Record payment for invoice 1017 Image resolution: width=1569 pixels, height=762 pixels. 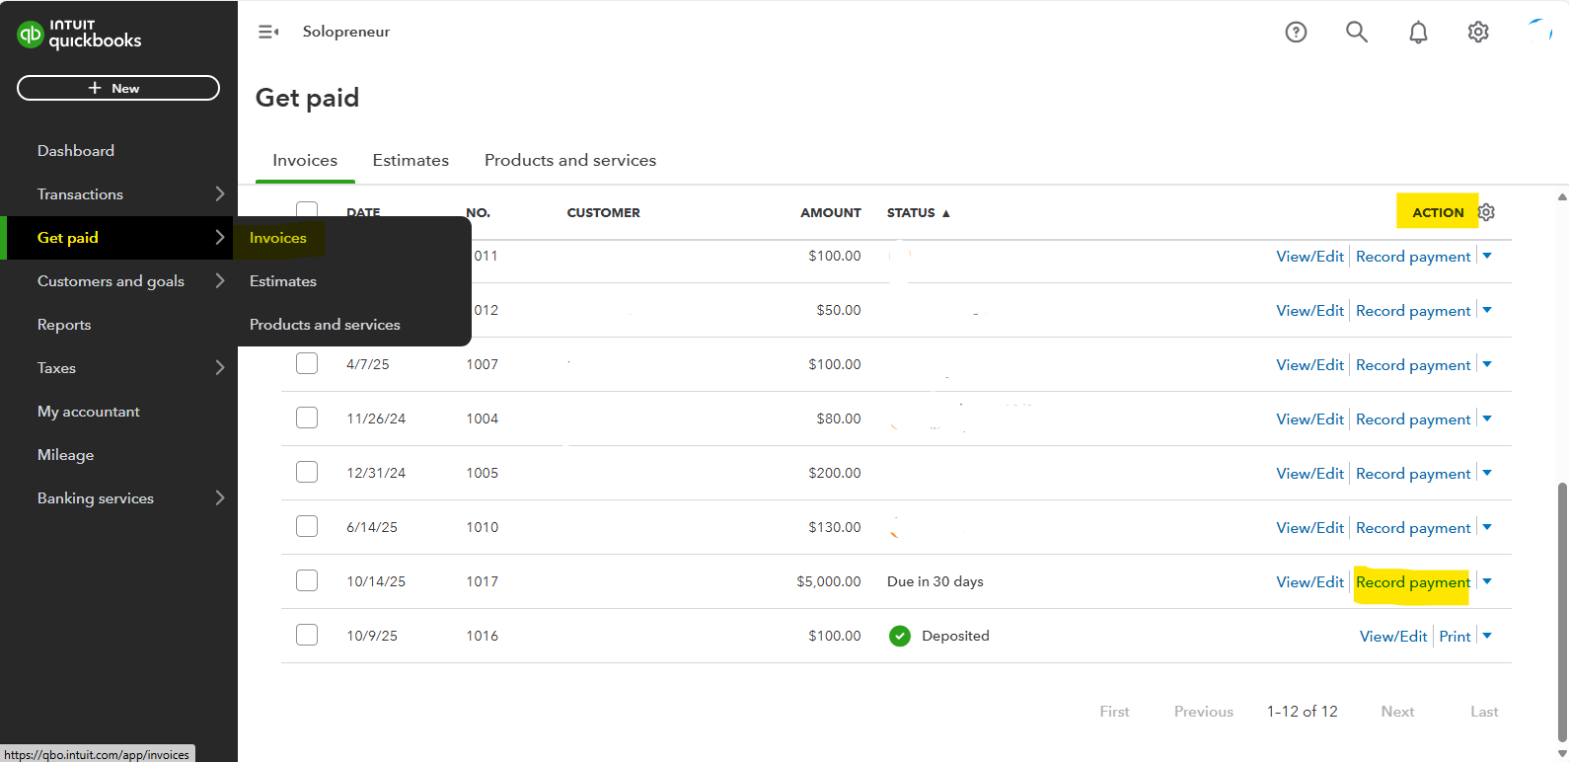(1412, 582)
